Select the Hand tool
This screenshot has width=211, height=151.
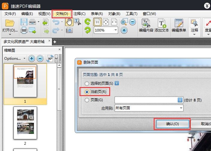69,22
